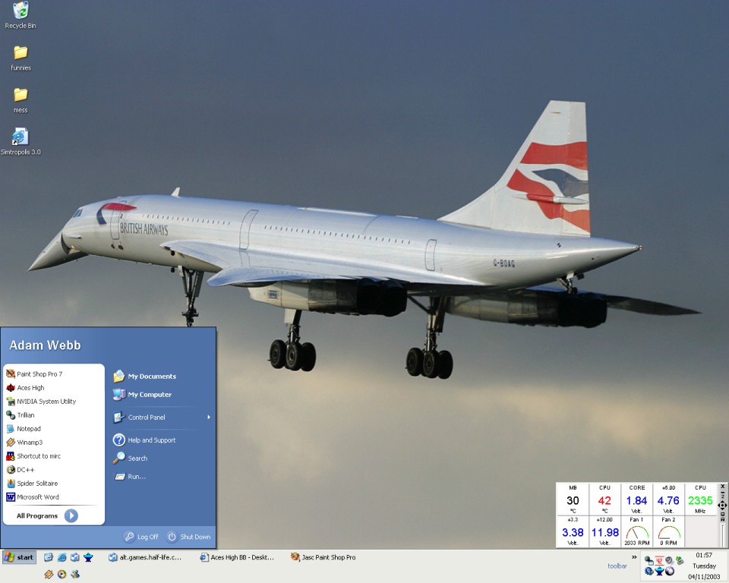Open Trillian from the Start menu

click(x=53, y=414)
